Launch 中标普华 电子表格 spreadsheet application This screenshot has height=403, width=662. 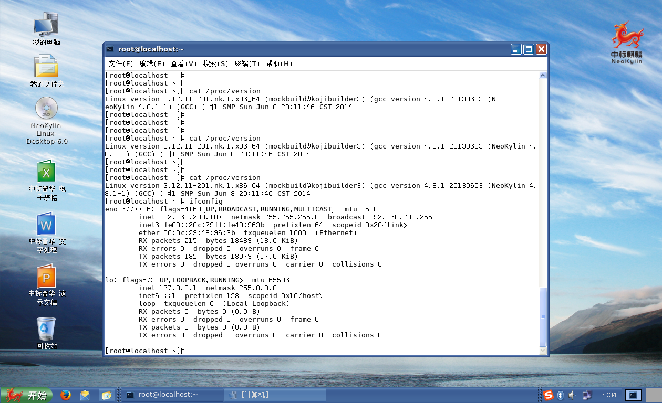point(46,172)
